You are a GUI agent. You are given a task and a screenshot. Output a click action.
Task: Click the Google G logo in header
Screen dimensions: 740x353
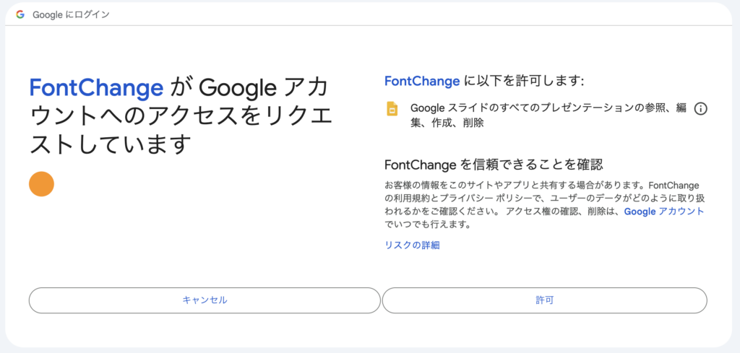(x=20, y=14)
